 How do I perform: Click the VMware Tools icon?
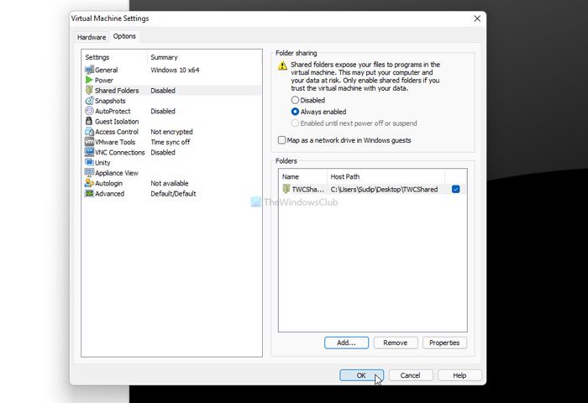click(89, 142)
